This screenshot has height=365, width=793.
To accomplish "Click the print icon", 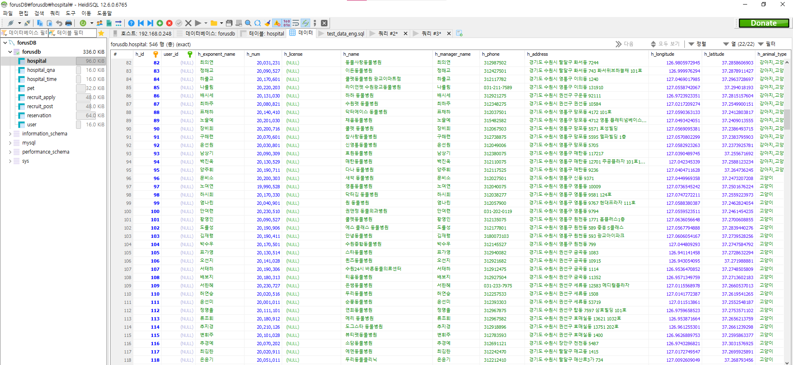I will click(69, 23).
